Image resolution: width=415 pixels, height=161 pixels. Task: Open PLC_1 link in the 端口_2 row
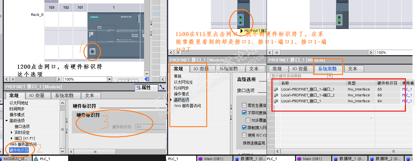pos(407,95)
